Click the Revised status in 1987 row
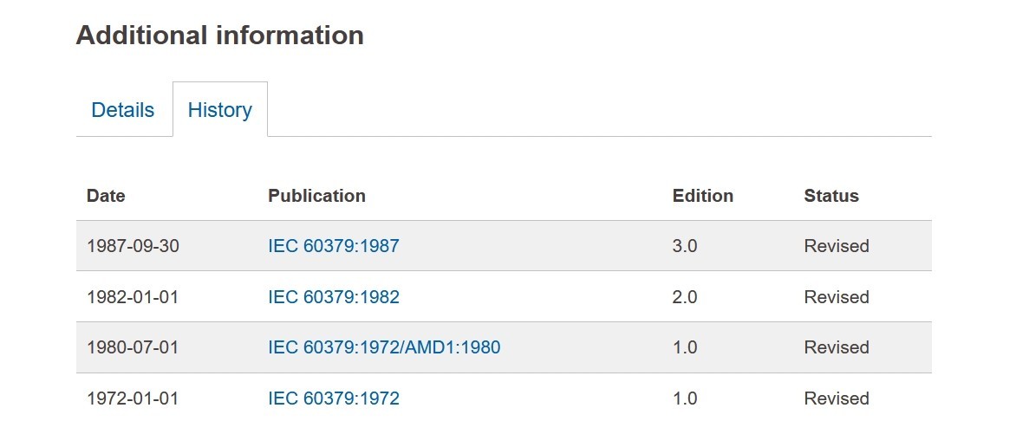The image size is (1029, 447). pyautogui.click(x=837, y=246)
